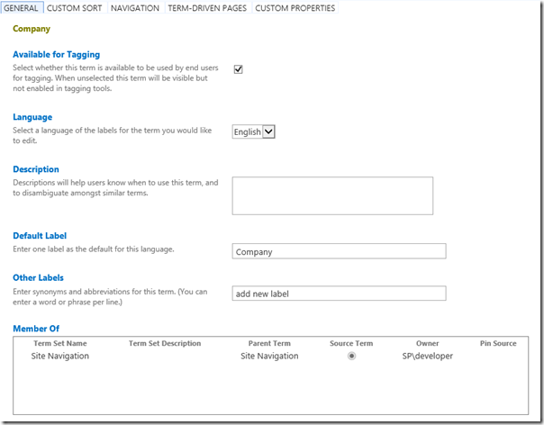Click into the Description text area
The height and width of the screenshot is (425, 544).
pyautogui.click(x=332, y=195)
